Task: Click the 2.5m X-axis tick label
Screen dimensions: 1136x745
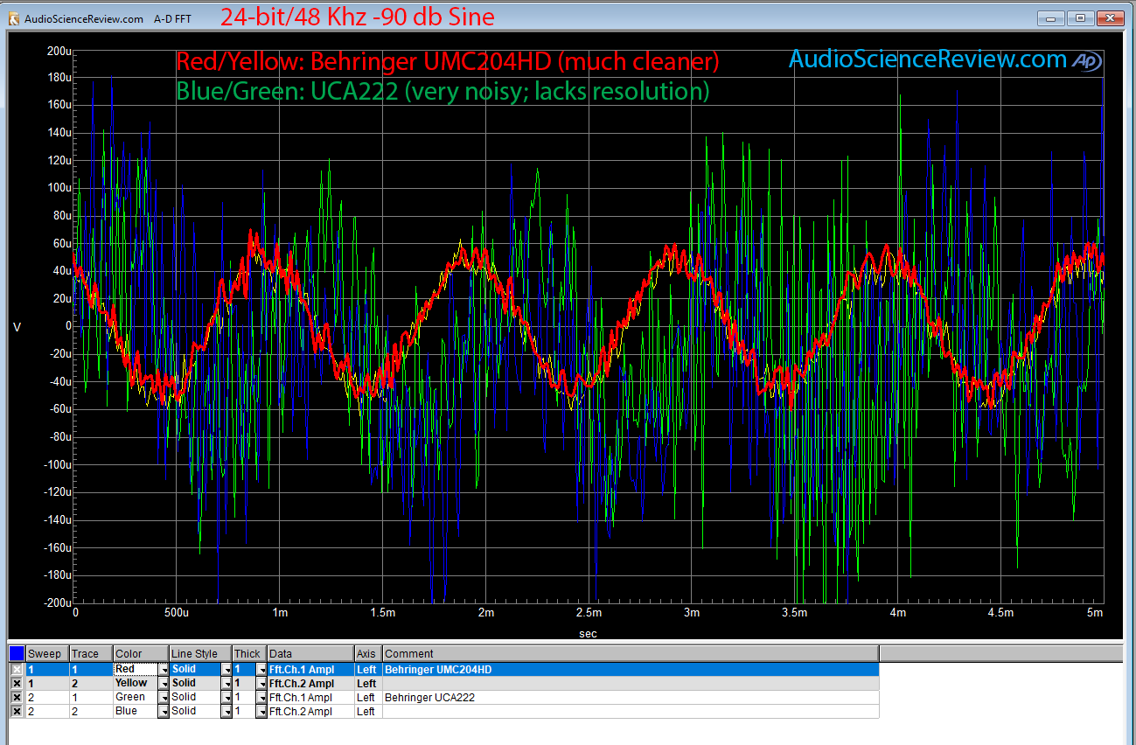Action: coord(589,613)
